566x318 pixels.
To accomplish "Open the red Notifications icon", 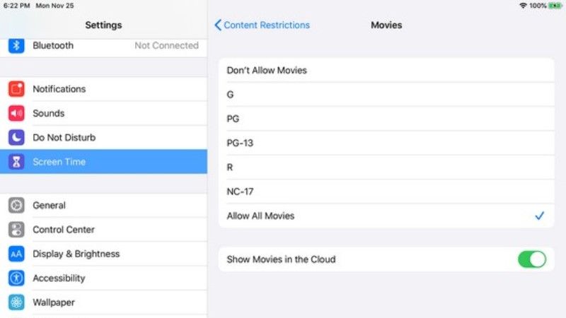I will pos(16,89).
